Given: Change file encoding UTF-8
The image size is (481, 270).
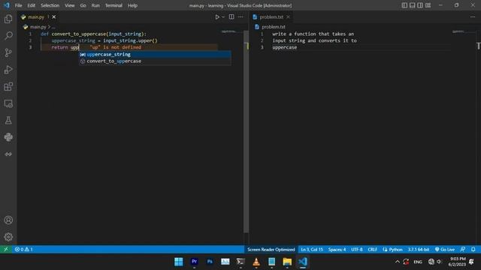Looking at the screenshot, I should [x=357, y=250].
